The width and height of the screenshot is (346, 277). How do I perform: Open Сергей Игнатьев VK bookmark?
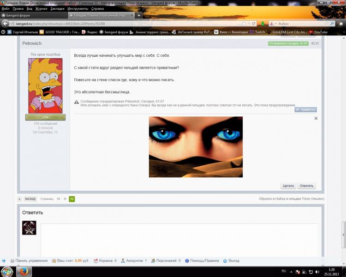(23, 32)
